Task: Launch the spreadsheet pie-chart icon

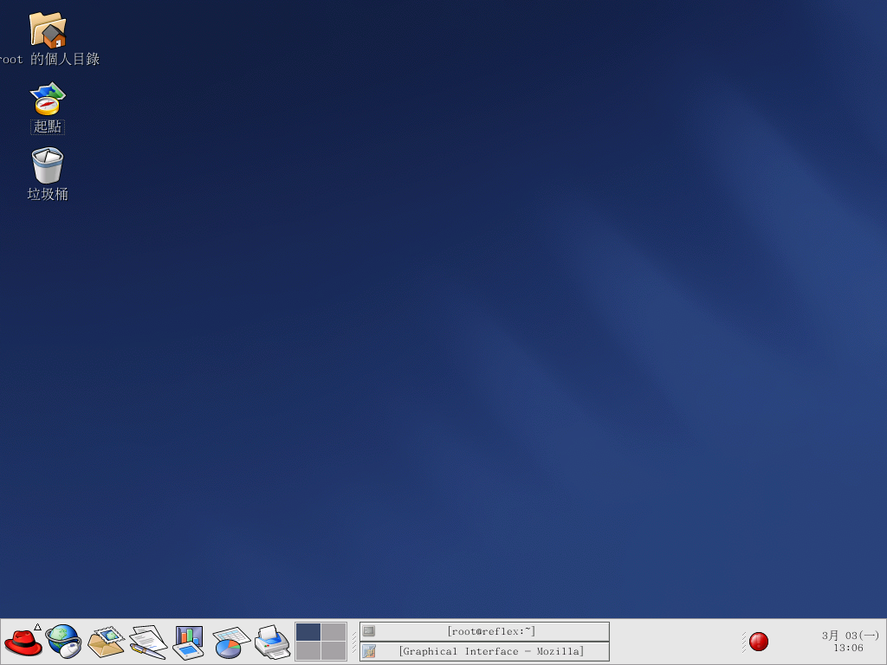Action: 230,642
